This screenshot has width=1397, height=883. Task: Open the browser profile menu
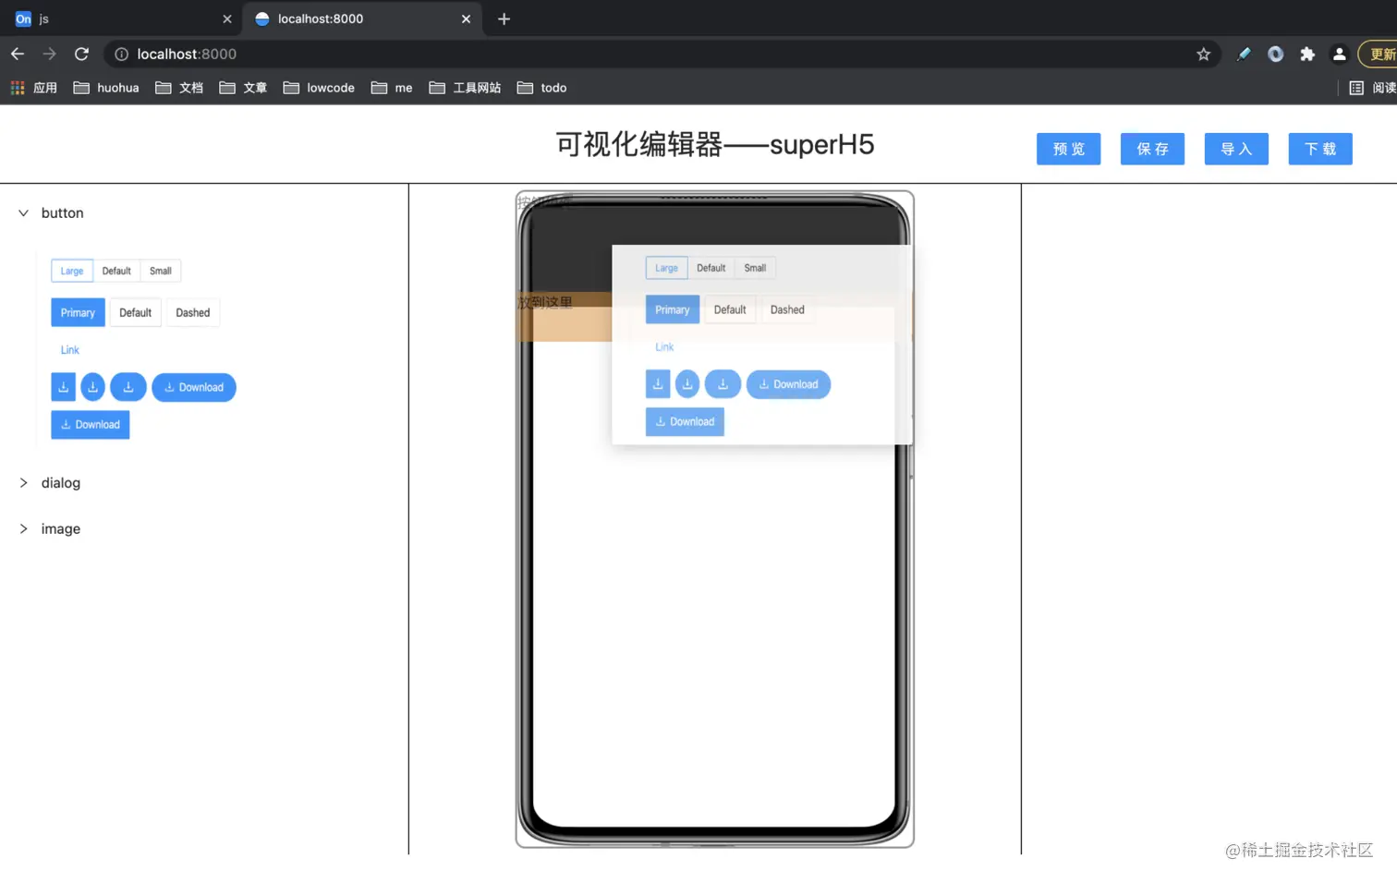click(x=1339, y=54)
